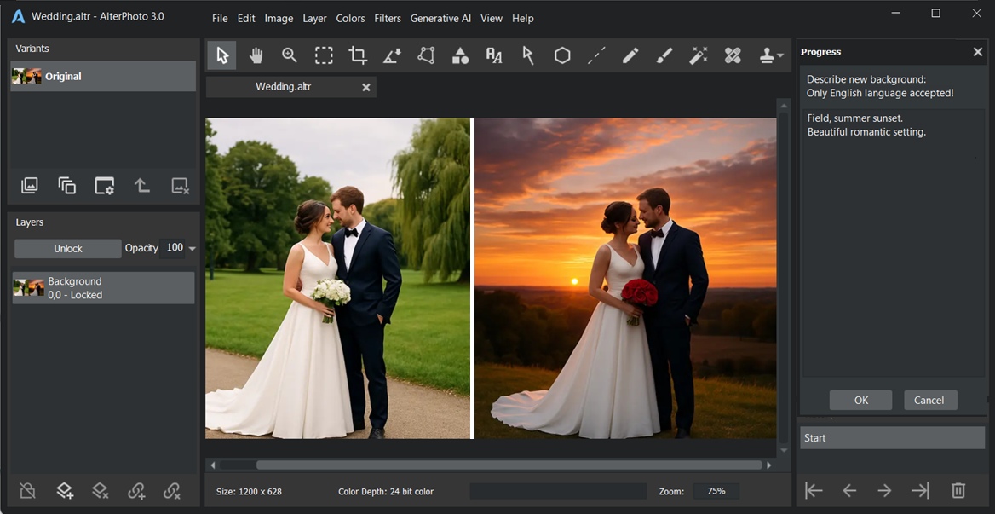Activate the Healing Patch tool
The image size is (995, 514).
coord(733,55)
